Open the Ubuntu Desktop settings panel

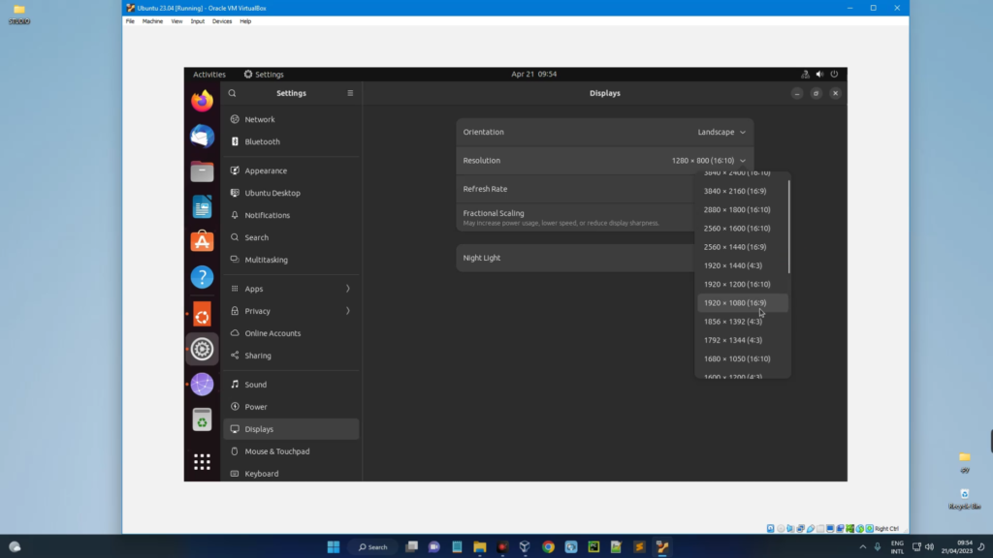coord(291,193)
